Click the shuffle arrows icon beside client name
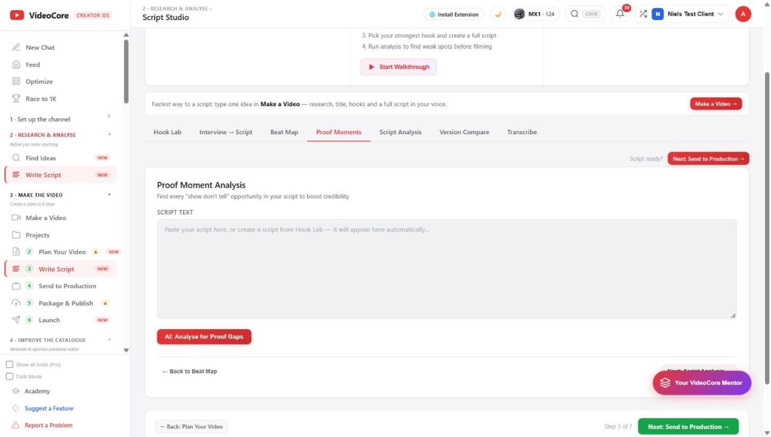771x437 pixels. (643, 14)
